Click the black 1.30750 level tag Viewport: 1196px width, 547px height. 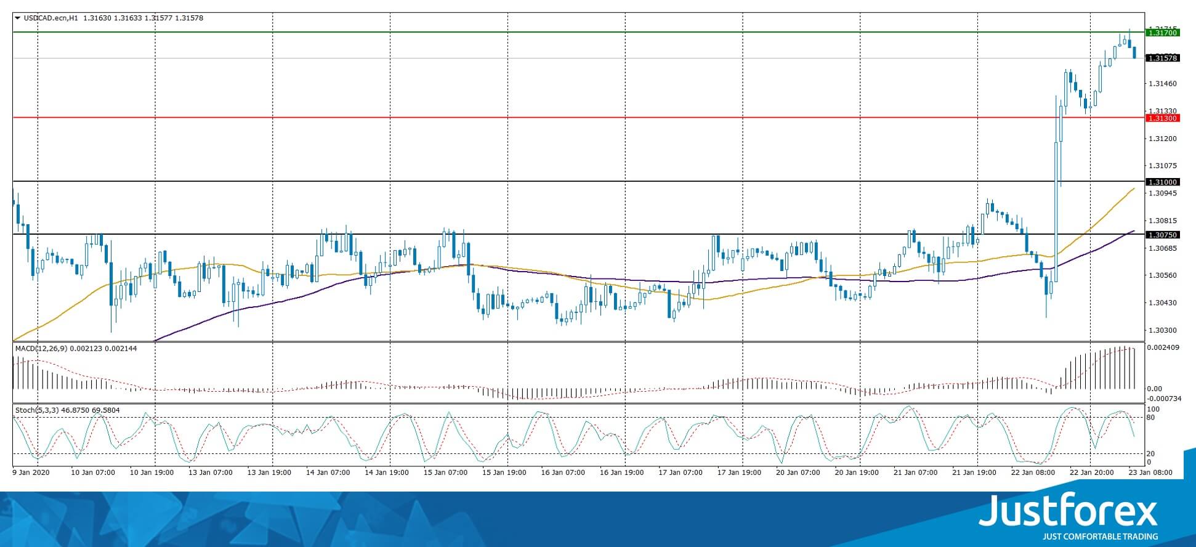click(1162, 235)
